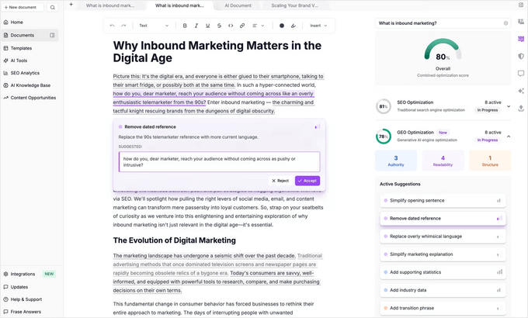Open the Insert dropdown menu
The width and height of the screenshot is (528, 318).
pyautogui.click(x=318, y=26)
